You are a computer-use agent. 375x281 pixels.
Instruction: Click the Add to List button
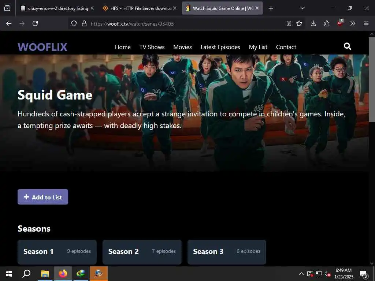coord(43,197)
